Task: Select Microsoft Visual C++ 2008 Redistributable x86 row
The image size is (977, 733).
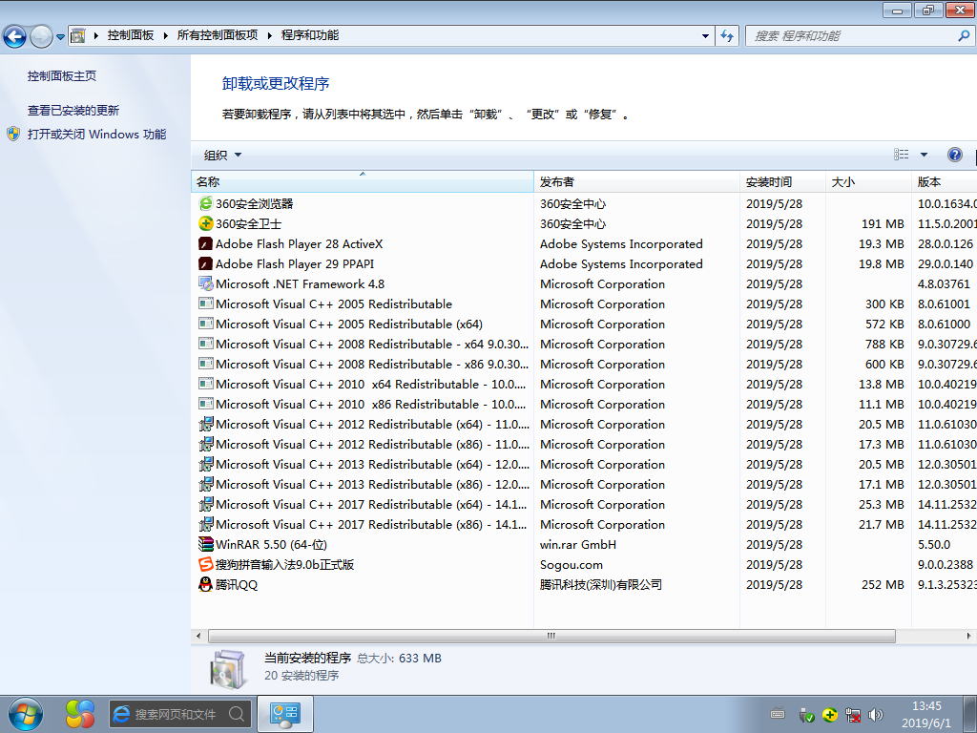Action: coord(585,364)
